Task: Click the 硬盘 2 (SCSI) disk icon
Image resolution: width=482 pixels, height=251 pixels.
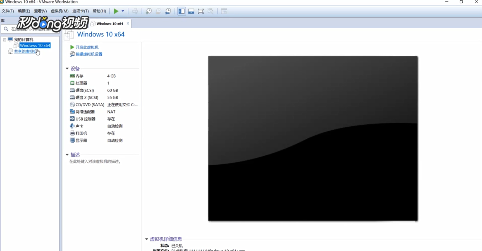Action: click(x=72, y=97)
